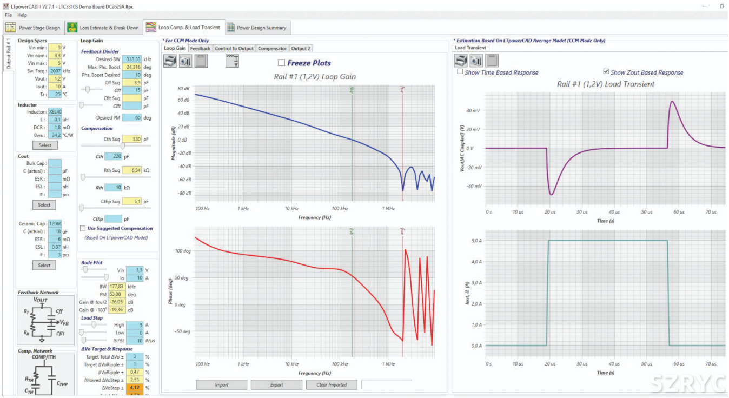Check Show Time Based Response
This screenshot has height=398, width=729.
pos(460,72)
